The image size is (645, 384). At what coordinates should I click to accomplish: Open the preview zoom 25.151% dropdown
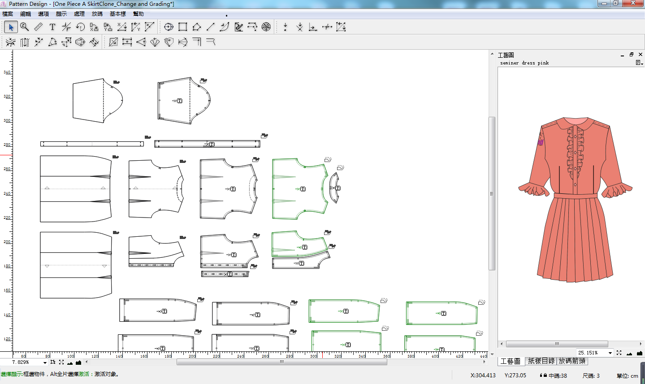[x=610, y=353]
